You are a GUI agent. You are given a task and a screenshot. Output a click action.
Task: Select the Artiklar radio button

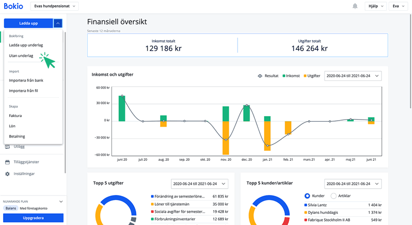click(334, 195)
